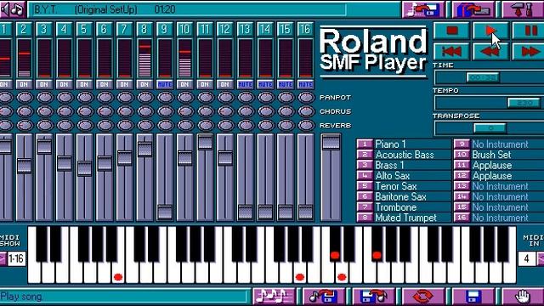Click channel 6 panpot knob
The width and height of the screenshot is (544, 306).
point(105,98)
